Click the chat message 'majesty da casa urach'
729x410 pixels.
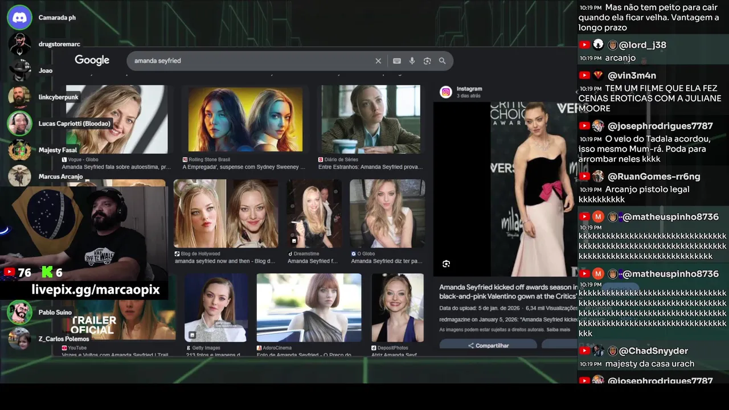pos(650,364)
